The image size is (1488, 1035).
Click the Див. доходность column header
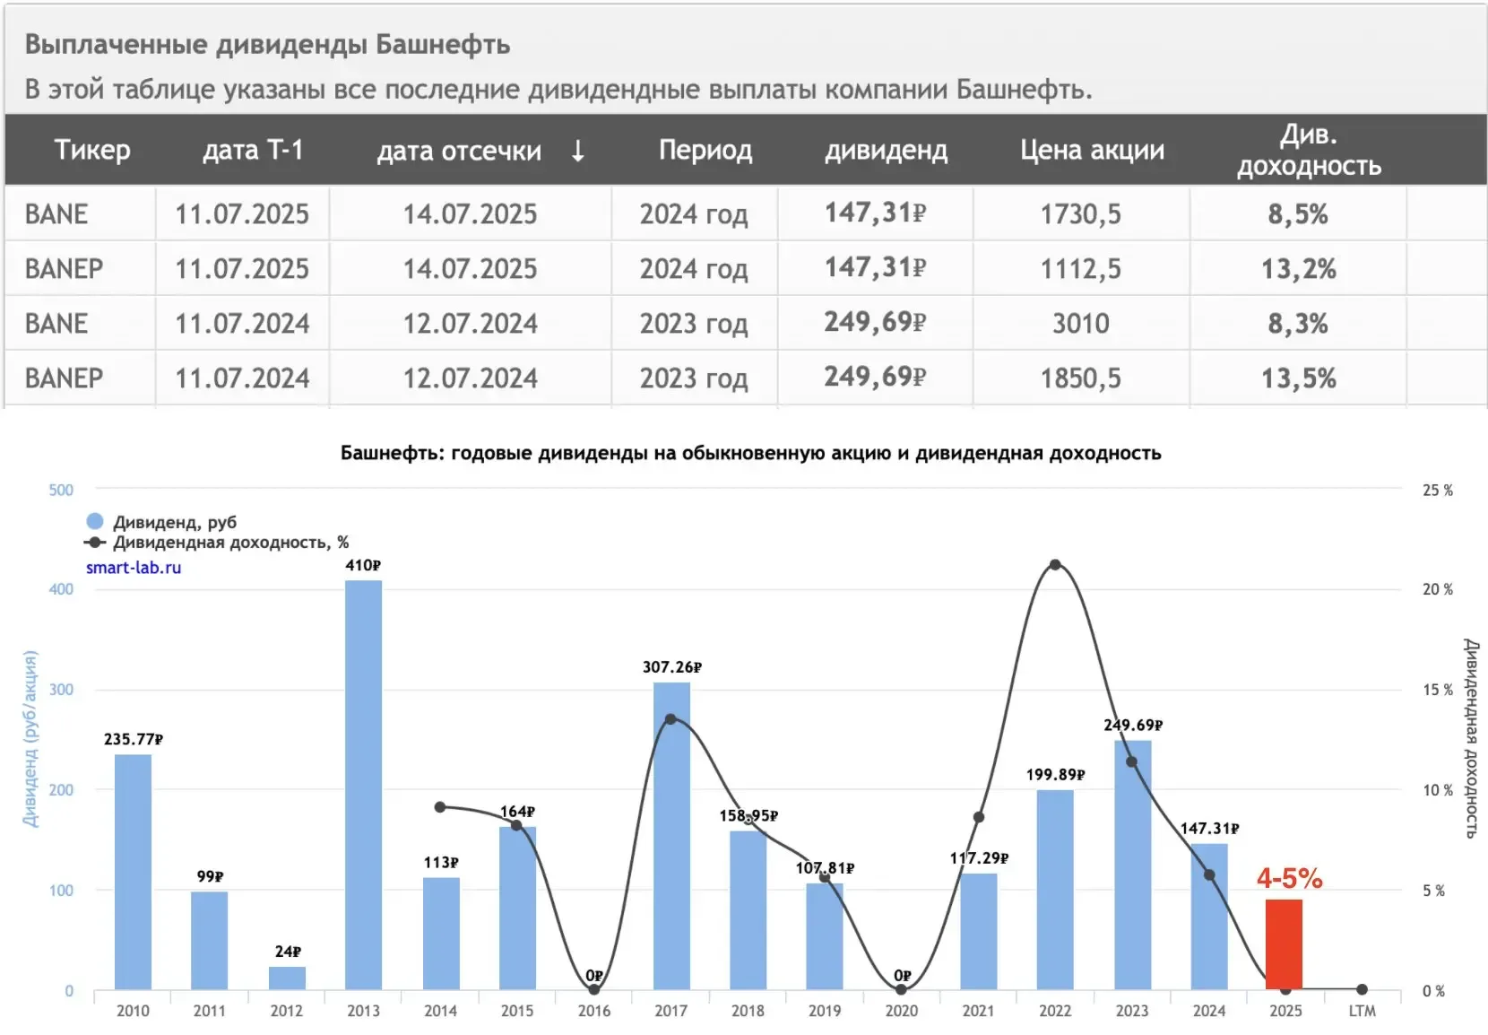pyautogui.click(x=1309, y=150)
